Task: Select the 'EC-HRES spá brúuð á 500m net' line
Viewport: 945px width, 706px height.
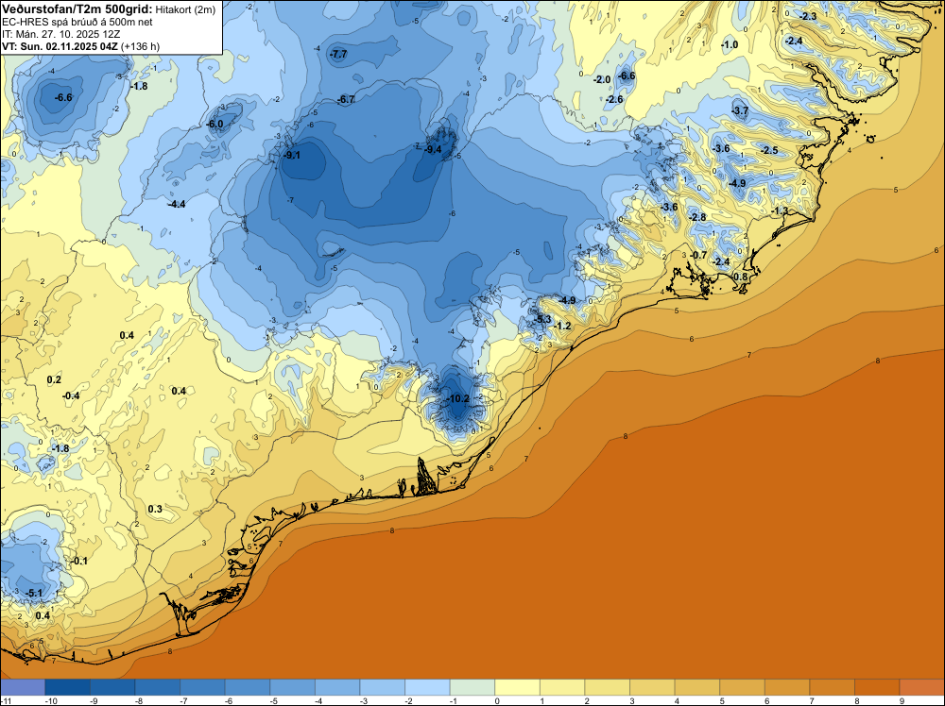Action: click(77, 22)
